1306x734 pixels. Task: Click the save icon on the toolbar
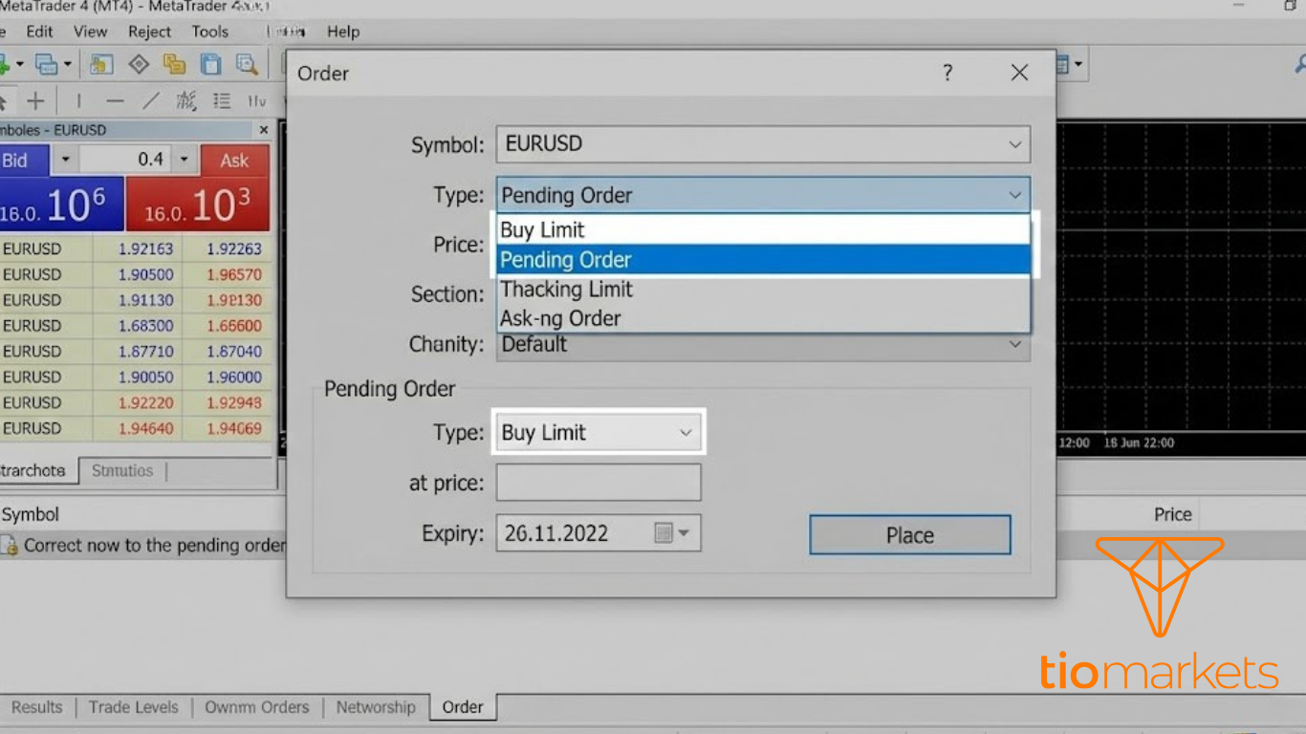209,64
